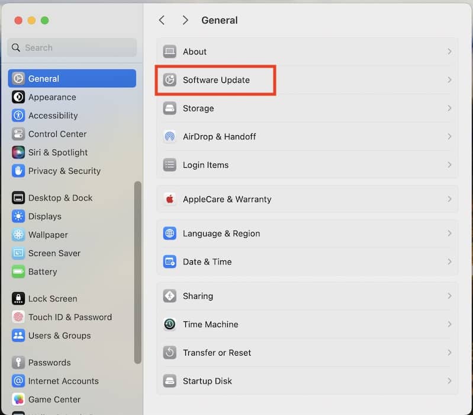Expand the Startup Disk row chevron
Screen dimensions: 473x415
click(x=449, y=381)
